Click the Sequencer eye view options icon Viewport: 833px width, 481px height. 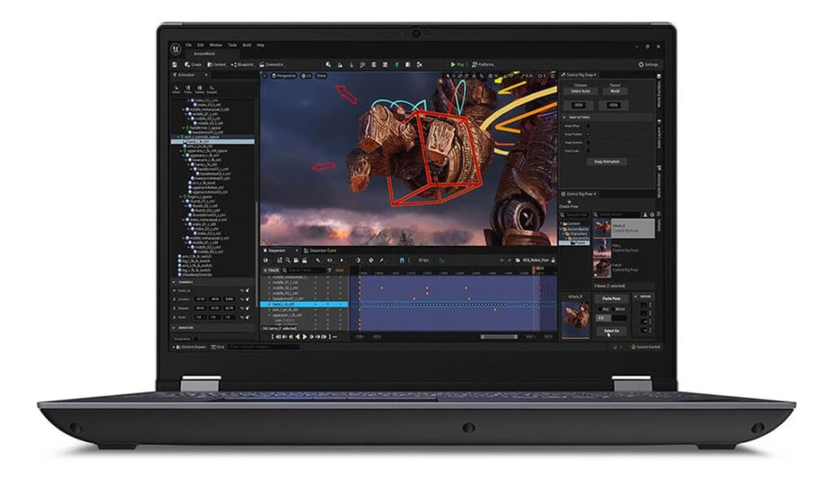[x=330, y=260]
